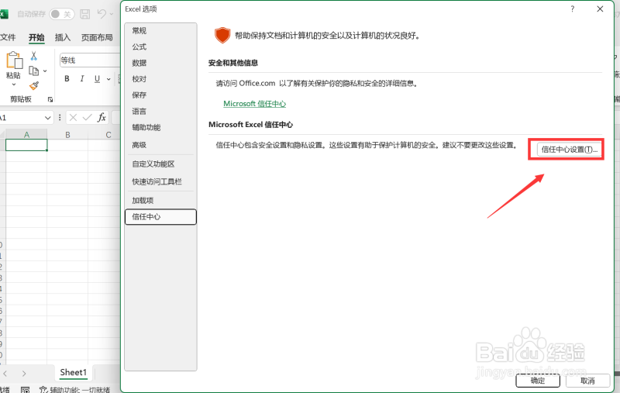Expand the Copy options dropdown arrow

(45, 71)
